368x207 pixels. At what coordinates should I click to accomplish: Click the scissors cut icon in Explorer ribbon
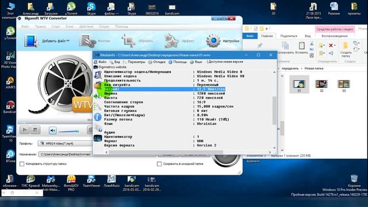pyautogui.click(x=312, y=44)
